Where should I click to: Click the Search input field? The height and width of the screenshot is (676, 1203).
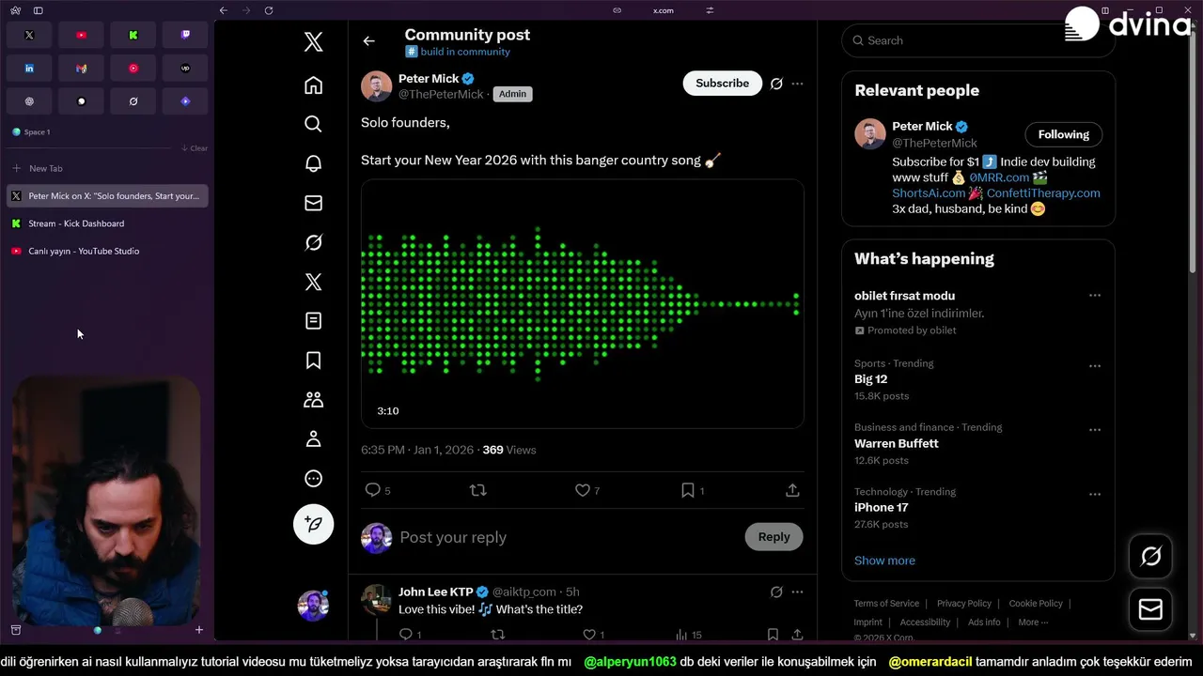968,40
